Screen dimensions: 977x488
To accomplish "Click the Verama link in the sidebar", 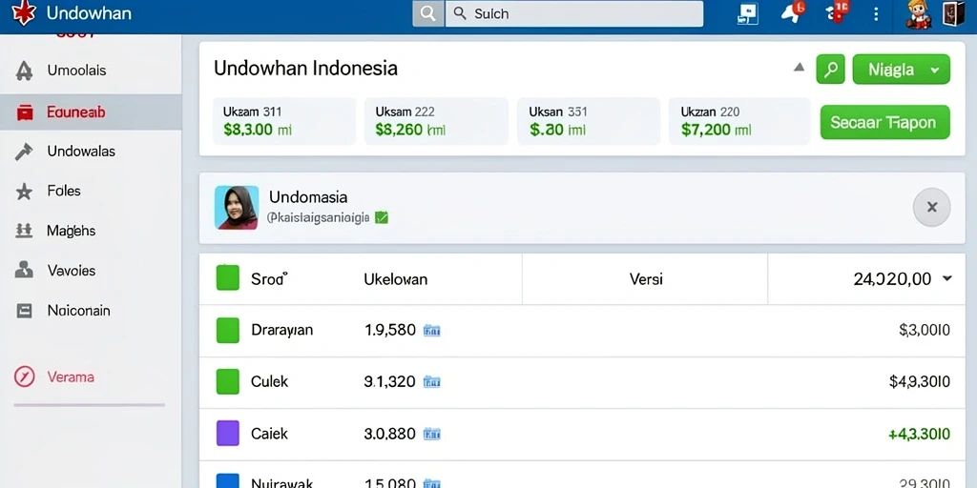I will [x=71, y=376].
